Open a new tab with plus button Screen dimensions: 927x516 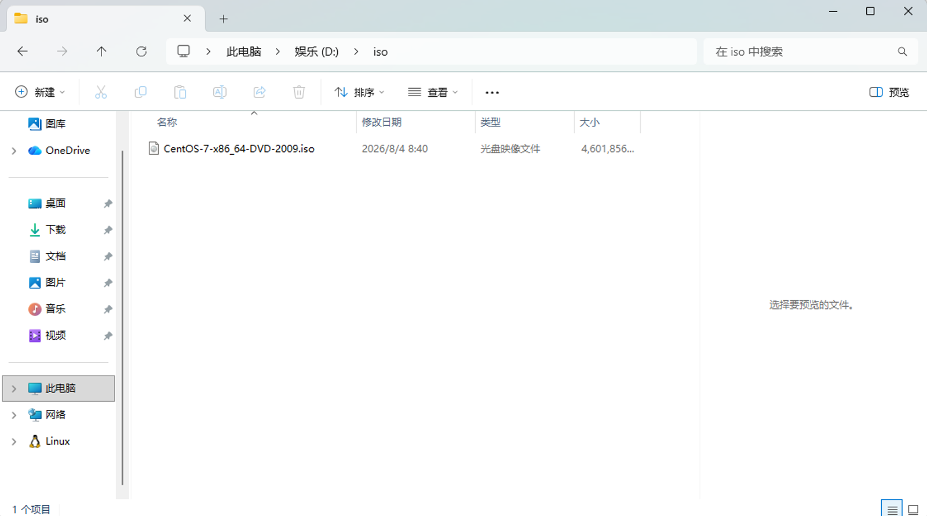pyautogui.click(x=224, y=19)
